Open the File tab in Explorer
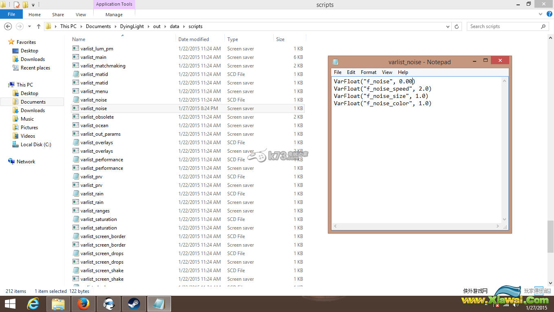This screenshot has width=554, height=312. pos(11,14)
